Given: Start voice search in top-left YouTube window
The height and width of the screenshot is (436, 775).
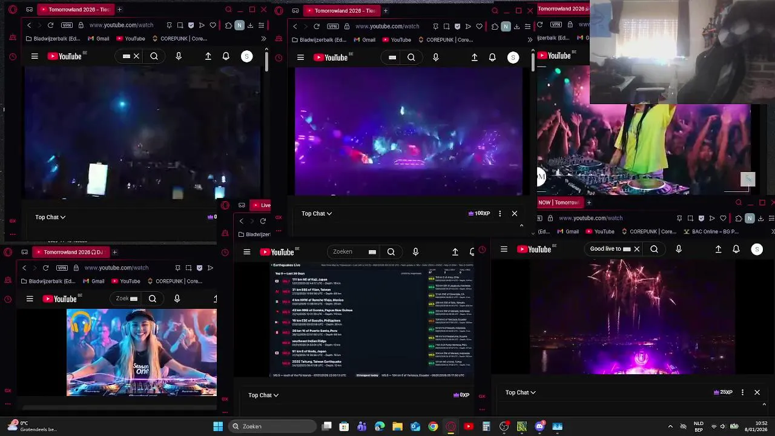Looking at the screenshot, I should 179,56.
